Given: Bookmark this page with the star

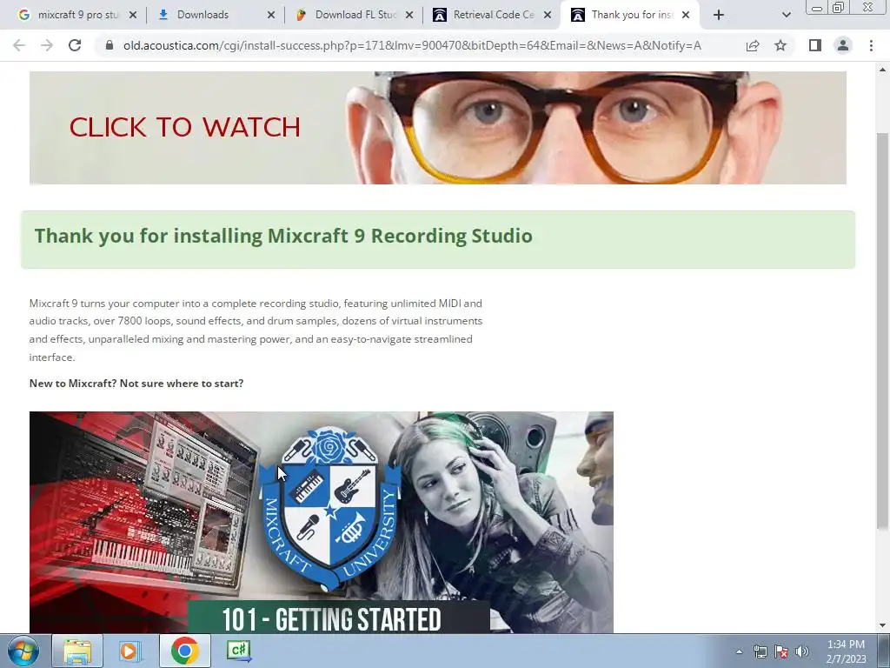Looking at the screenshot, I should [780, 45].
